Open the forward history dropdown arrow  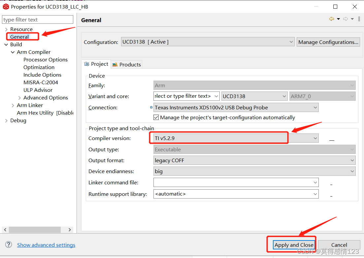[x=352, y=19]
